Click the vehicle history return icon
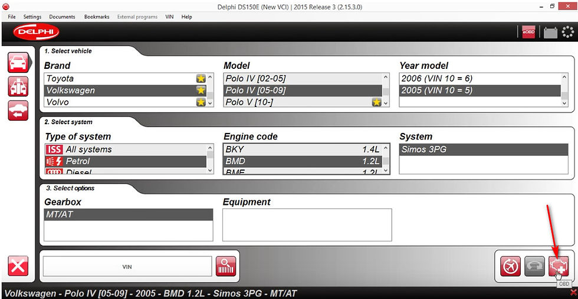This screenshot has height=299, width=578. 18,110
